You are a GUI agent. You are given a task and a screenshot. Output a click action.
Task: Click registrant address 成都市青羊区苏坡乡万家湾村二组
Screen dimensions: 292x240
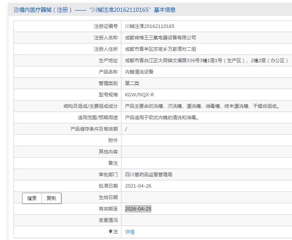160,49
